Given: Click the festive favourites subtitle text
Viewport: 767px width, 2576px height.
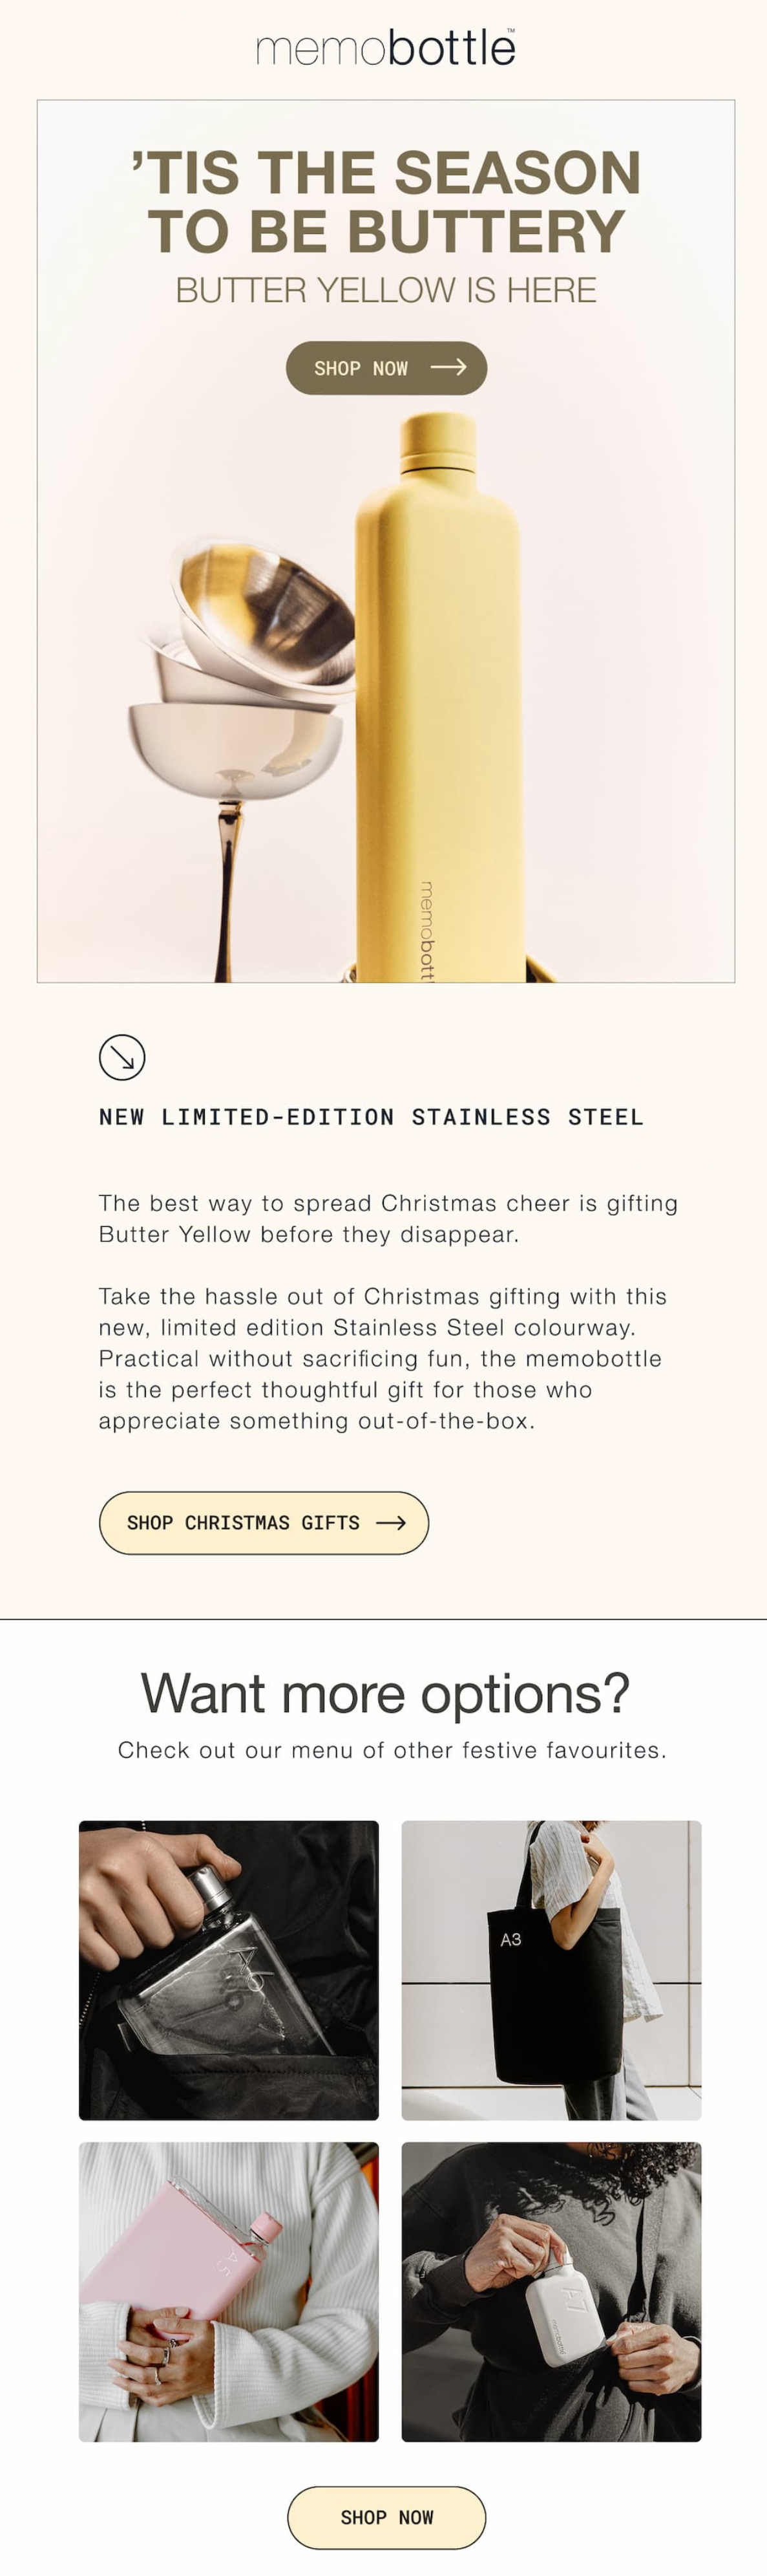Looking at the screenshot, I should [x=392, y=1750].
